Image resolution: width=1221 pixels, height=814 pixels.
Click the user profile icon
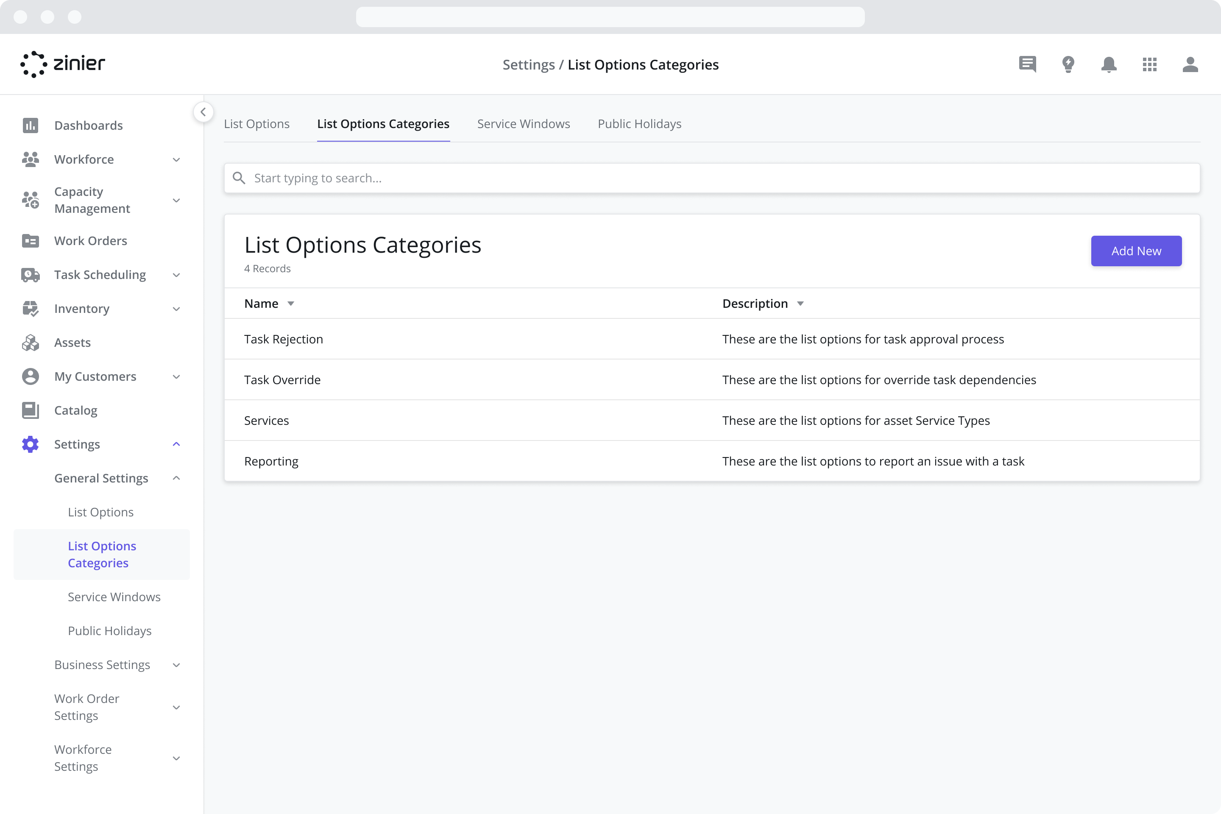pos(1190,64)
